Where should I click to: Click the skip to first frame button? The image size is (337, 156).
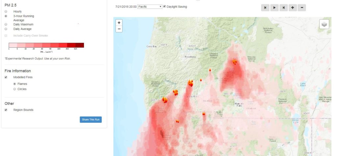coord(265,8)
